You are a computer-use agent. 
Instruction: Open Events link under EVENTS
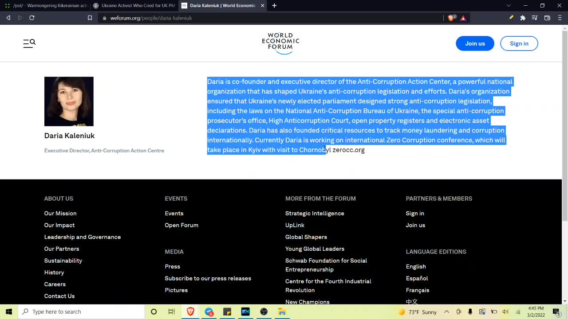(x=174, y=214)
